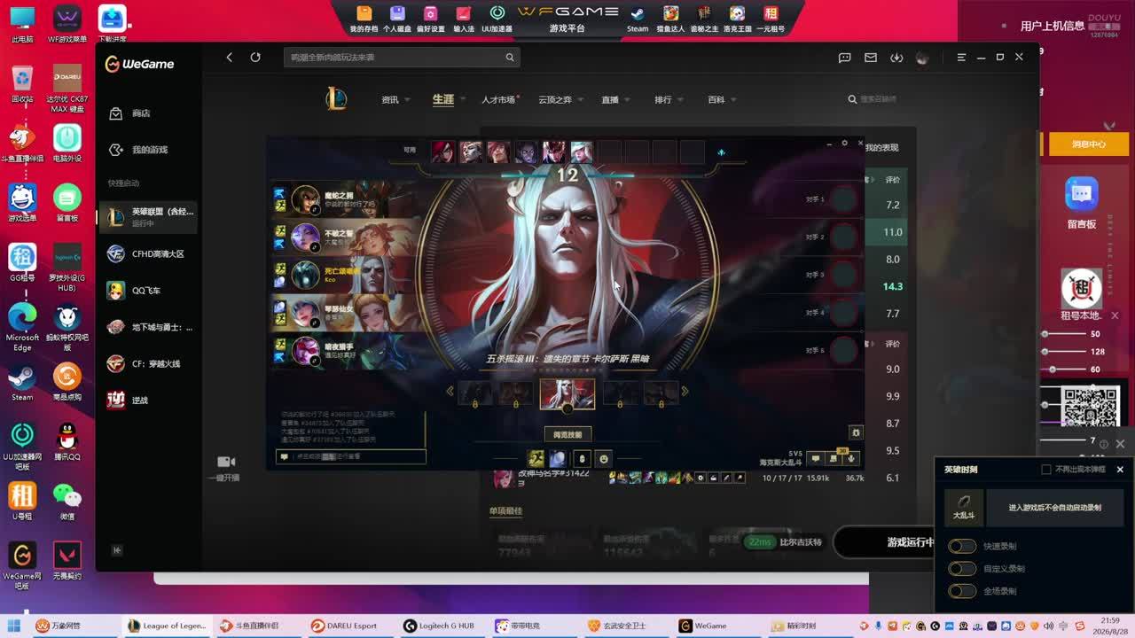1135x638 pixels.
Task: Select teammate 琴瑟仙女 row
Action: pyautogui.click(x=344, y=313)
